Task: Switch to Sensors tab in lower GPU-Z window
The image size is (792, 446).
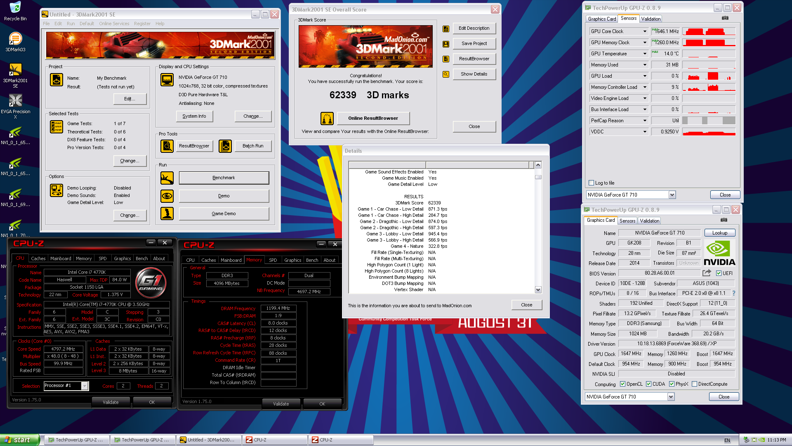Action: coord(627,221)
